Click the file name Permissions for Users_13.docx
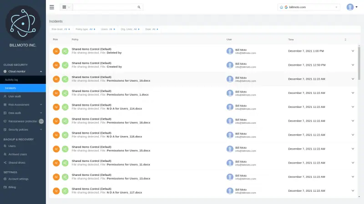 (x=128, y=179)
